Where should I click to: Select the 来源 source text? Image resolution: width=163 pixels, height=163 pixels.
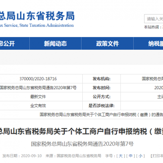[73, 156]
